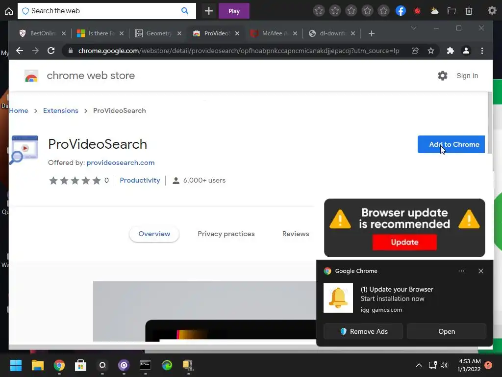Open the Productivity category link

tap(140, 180)
